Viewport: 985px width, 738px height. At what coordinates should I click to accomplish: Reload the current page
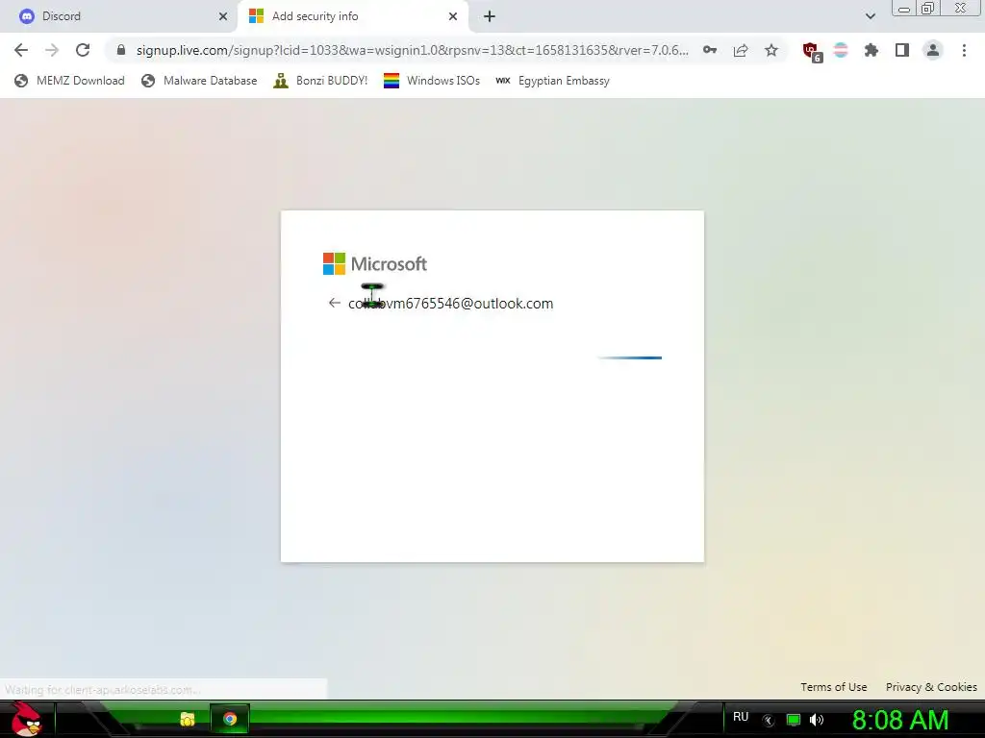point(83,50)
